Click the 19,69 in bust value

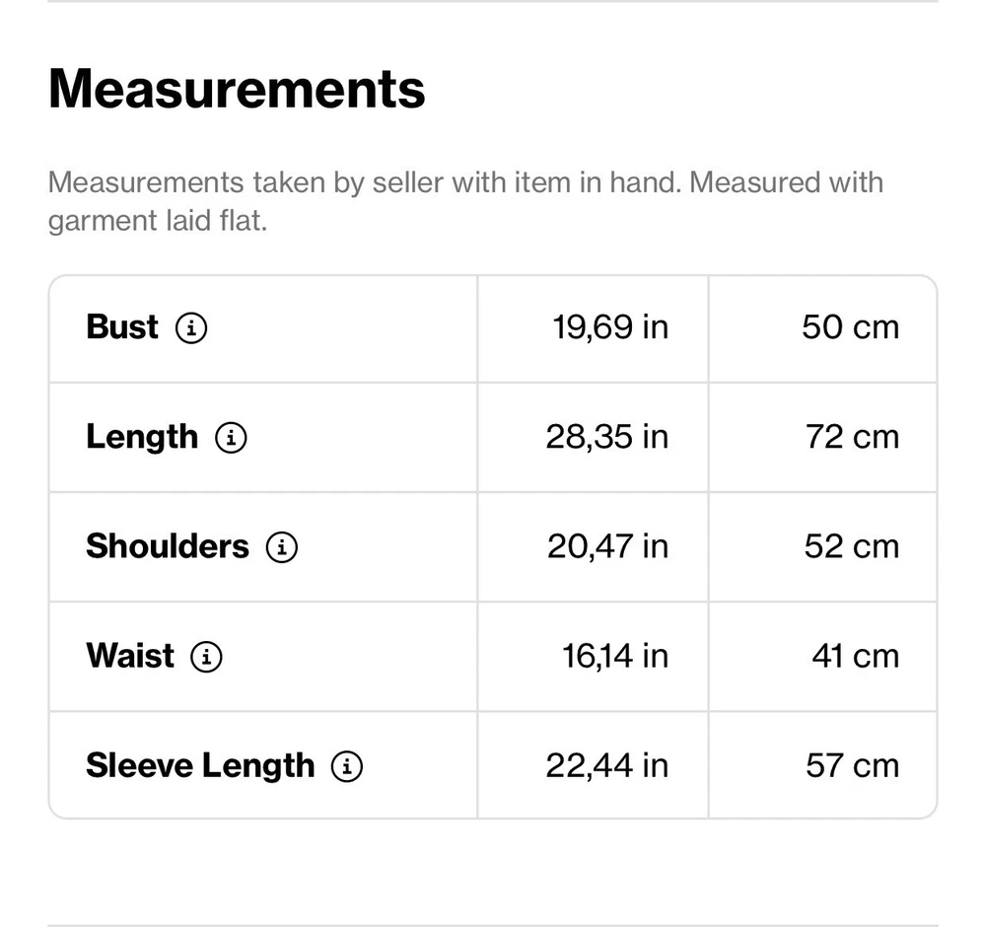click(610, 327)
